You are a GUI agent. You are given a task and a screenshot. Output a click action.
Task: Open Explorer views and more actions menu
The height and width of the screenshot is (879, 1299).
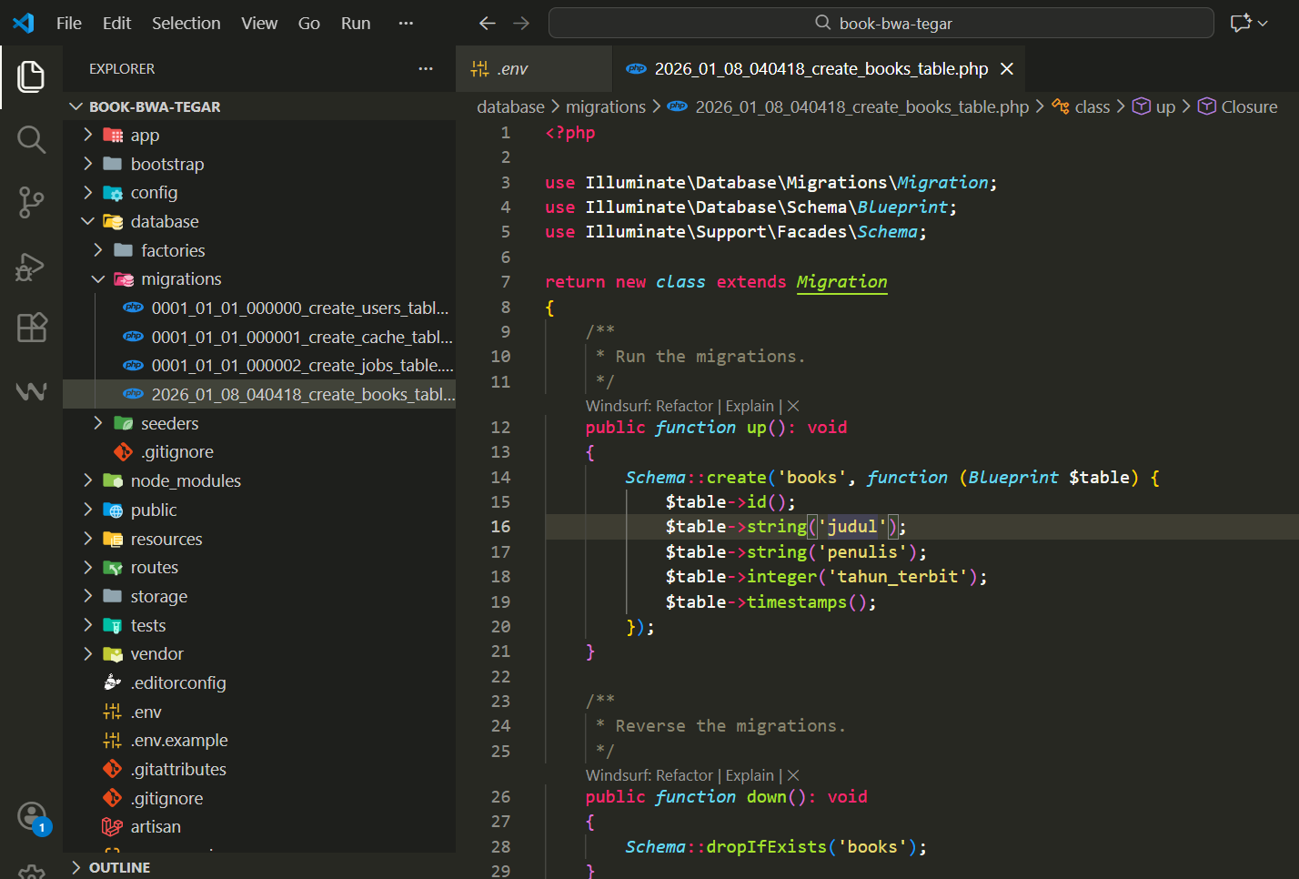pyautogui.click(x=426, y=69)
